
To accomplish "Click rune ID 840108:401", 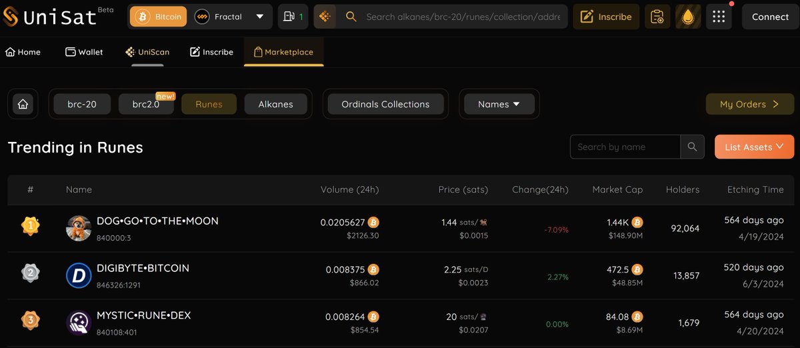I will pyautogui.click(x=116, y=332).
